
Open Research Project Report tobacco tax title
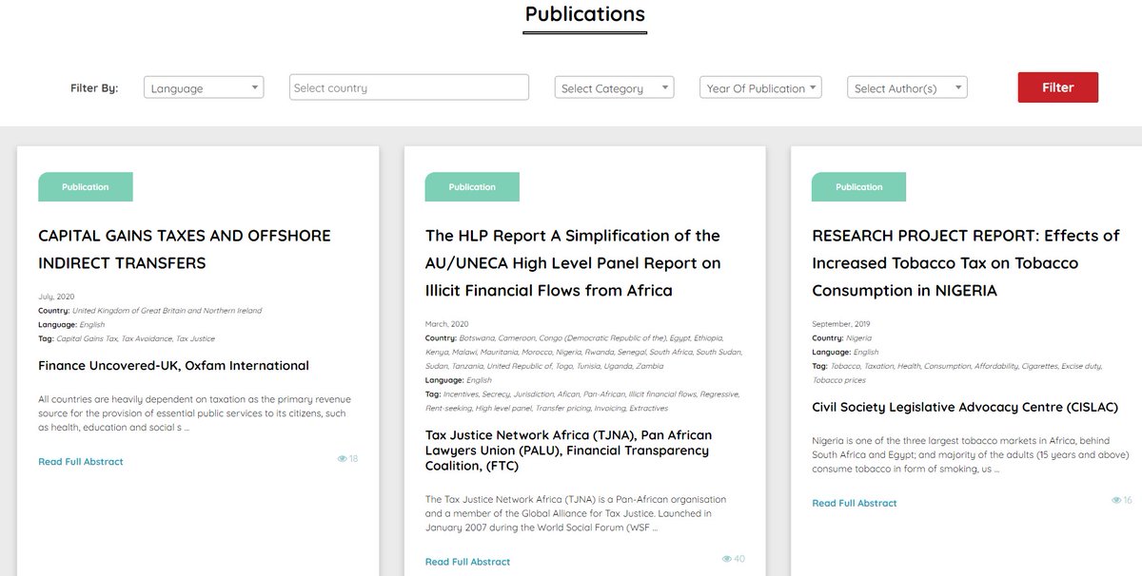point(966,262)
